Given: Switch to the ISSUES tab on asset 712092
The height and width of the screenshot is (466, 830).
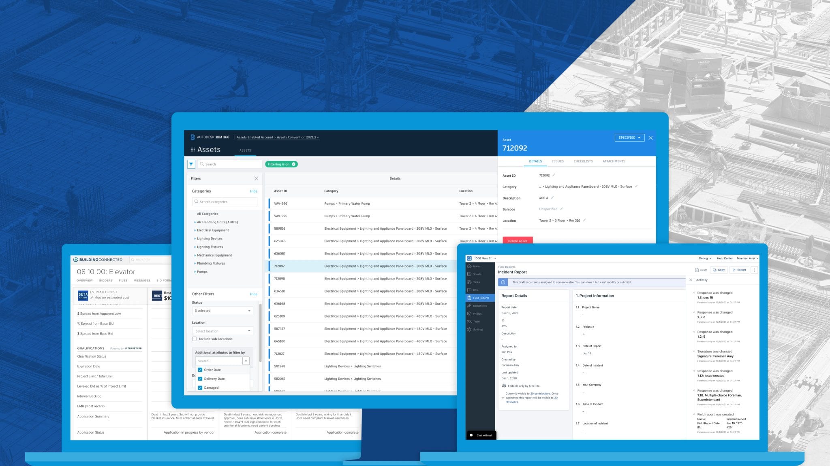Looking at the screenshot, I should click(558, 161).
